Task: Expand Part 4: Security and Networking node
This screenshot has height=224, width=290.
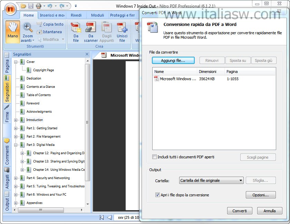Action: point(16,178)
